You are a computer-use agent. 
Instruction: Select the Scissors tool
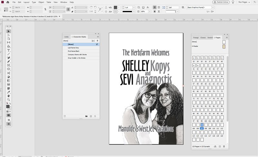point(9,73)
